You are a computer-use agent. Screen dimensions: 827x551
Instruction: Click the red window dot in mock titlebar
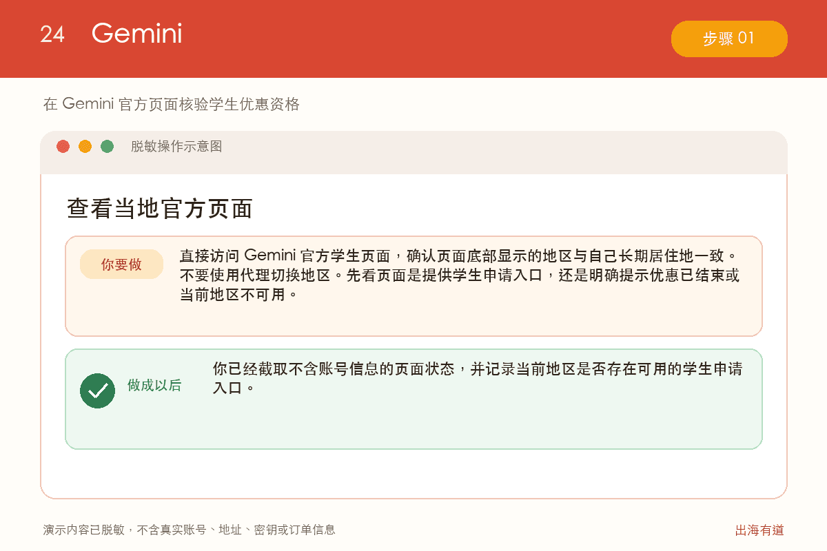tap(63, 147)
